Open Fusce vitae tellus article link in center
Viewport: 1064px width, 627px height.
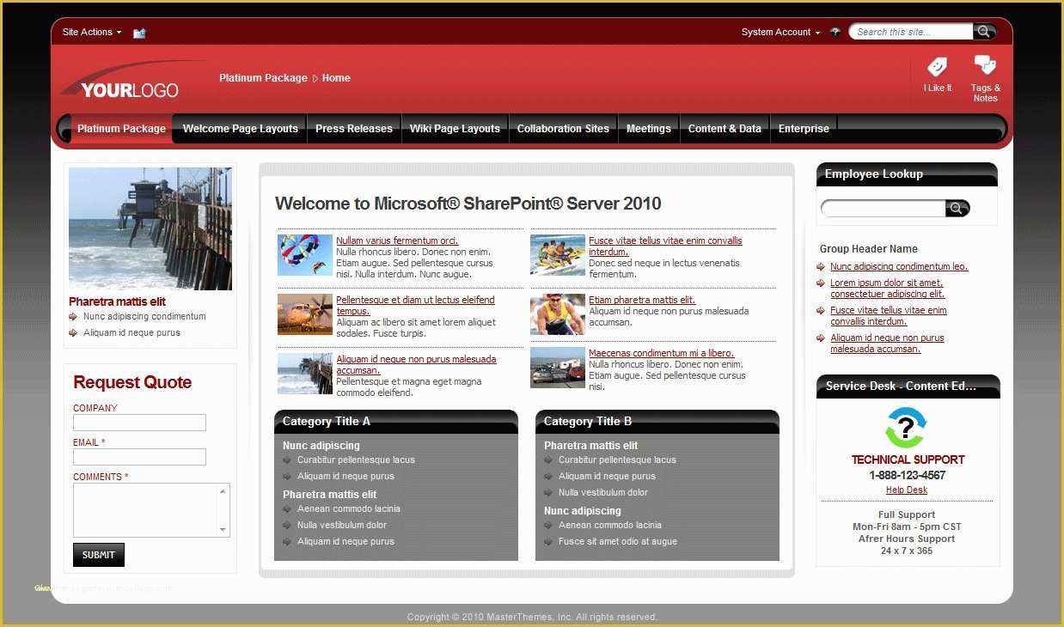point(665,247)
